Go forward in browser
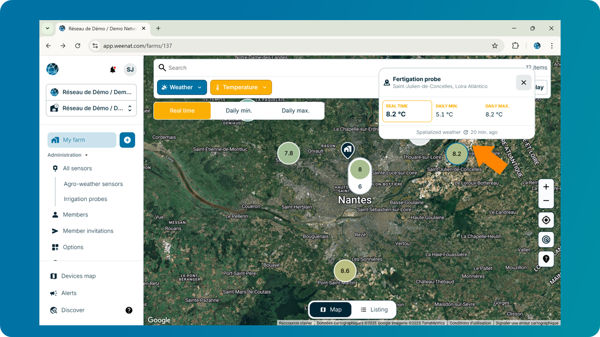600x337 pixels. pyautogui.click(x=63, y=46)
